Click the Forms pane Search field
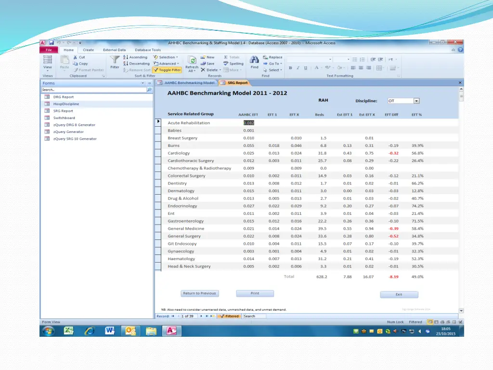493x370 pixels. (x=94, y=90)
